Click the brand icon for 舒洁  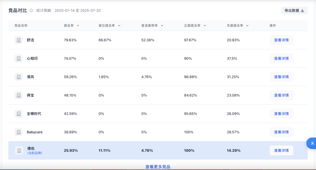(x=18, y=40)
